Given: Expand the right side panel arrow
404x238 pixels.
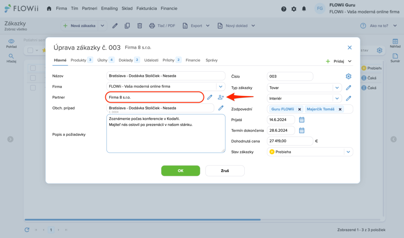Looking at the screenshot, I should (393, 140).
